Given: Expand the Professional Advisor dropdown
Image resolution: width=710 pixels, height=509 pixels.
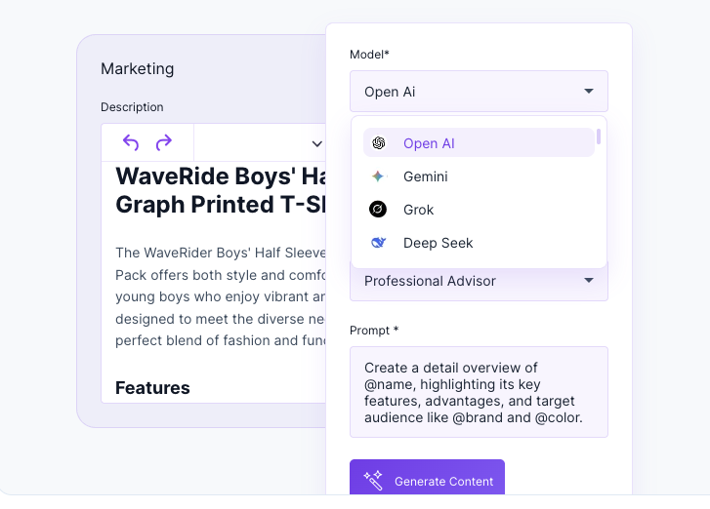Looking at the screenshot, I should [479, 281].
